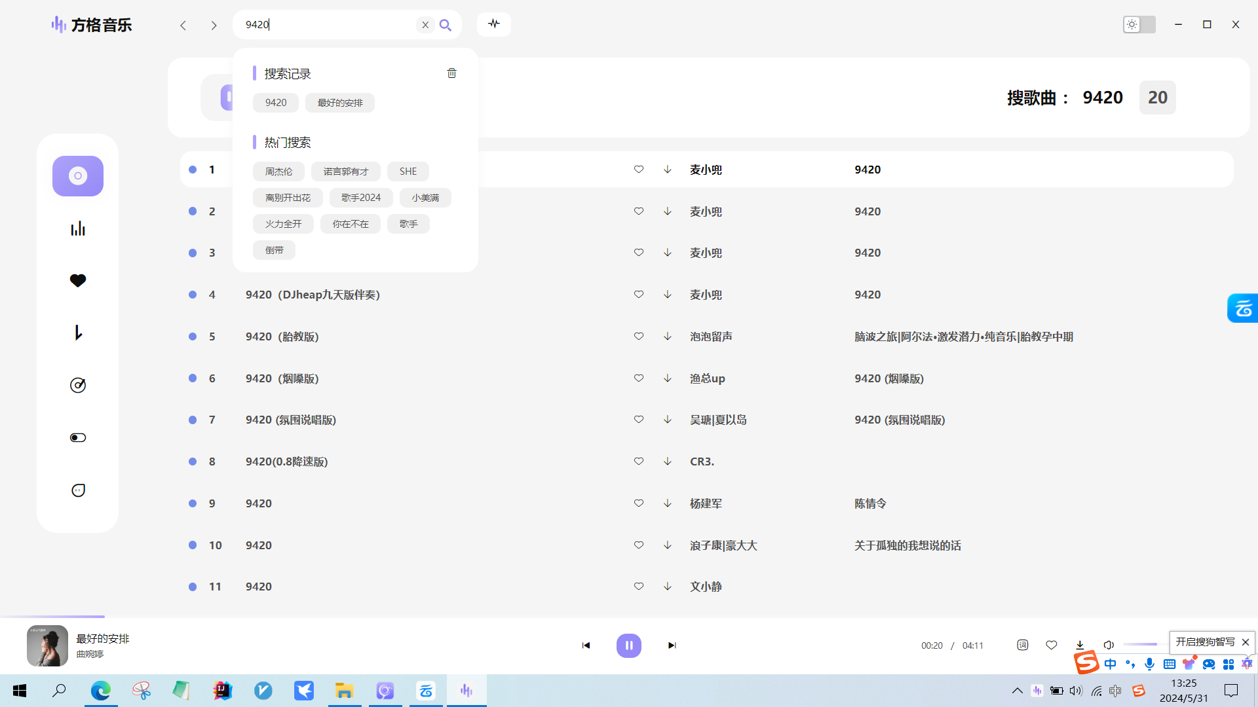
Task: Open the sidebar toggle settings icon
Action: click(x=78, y=437)
